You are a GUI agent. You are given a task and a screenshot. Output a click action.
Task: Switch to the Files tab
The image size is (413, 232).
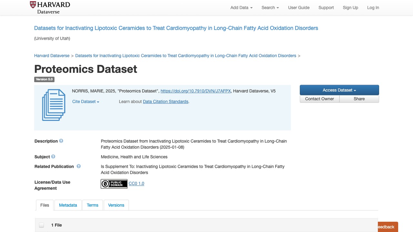[45, 205]
